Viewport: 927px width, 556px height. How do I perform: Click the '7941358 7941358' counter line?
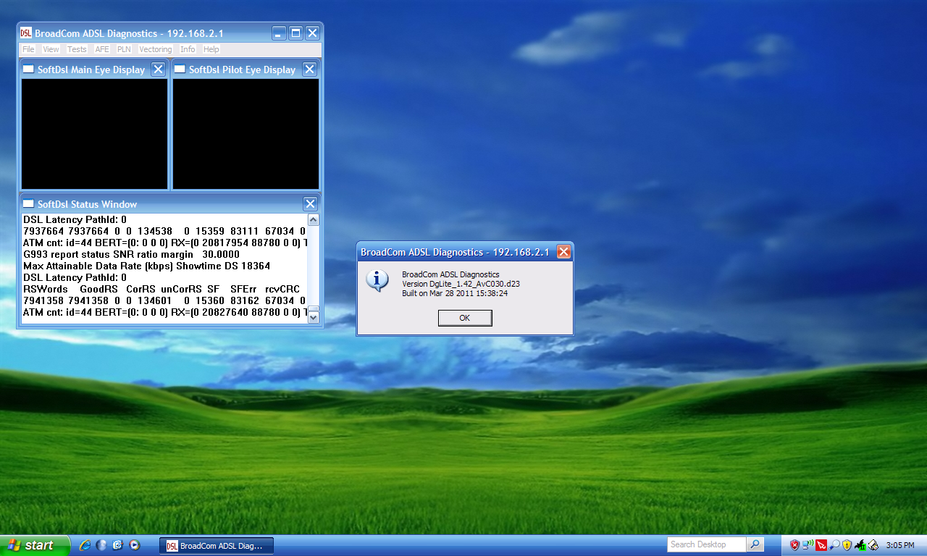(x=164, y=300)
